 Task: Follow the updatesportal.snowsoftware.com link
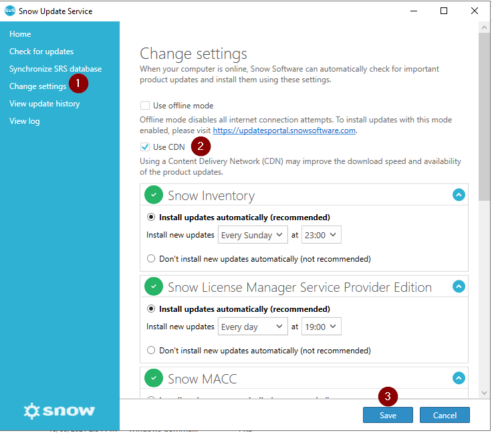coord(284,131)
